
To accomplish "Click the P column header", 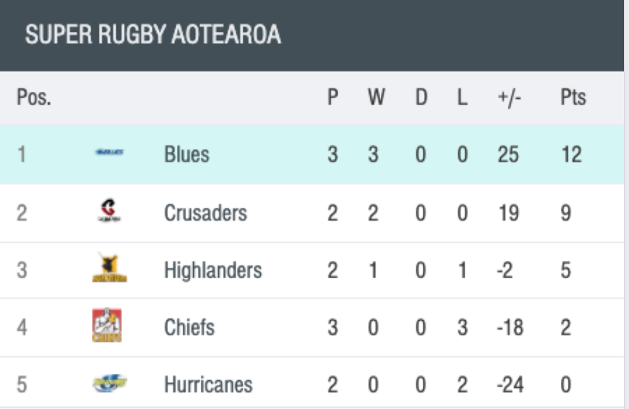I will coord(333,97).
